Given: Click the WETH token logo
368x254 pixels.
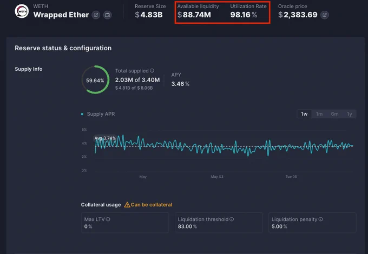Looking at the screenshot, I should (22, 11).
